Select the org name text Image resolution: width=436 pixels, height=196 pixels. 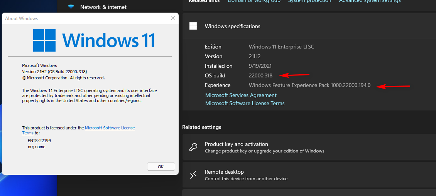pos(36,147)
